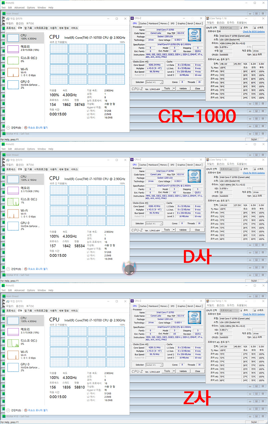Select Disk 0 (C:) thumbnail in Z사 panel

click(x=13, y=343)
